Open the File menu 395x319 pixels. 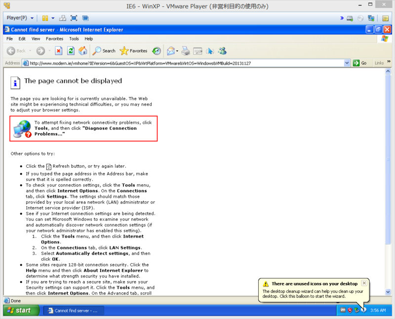9,39
